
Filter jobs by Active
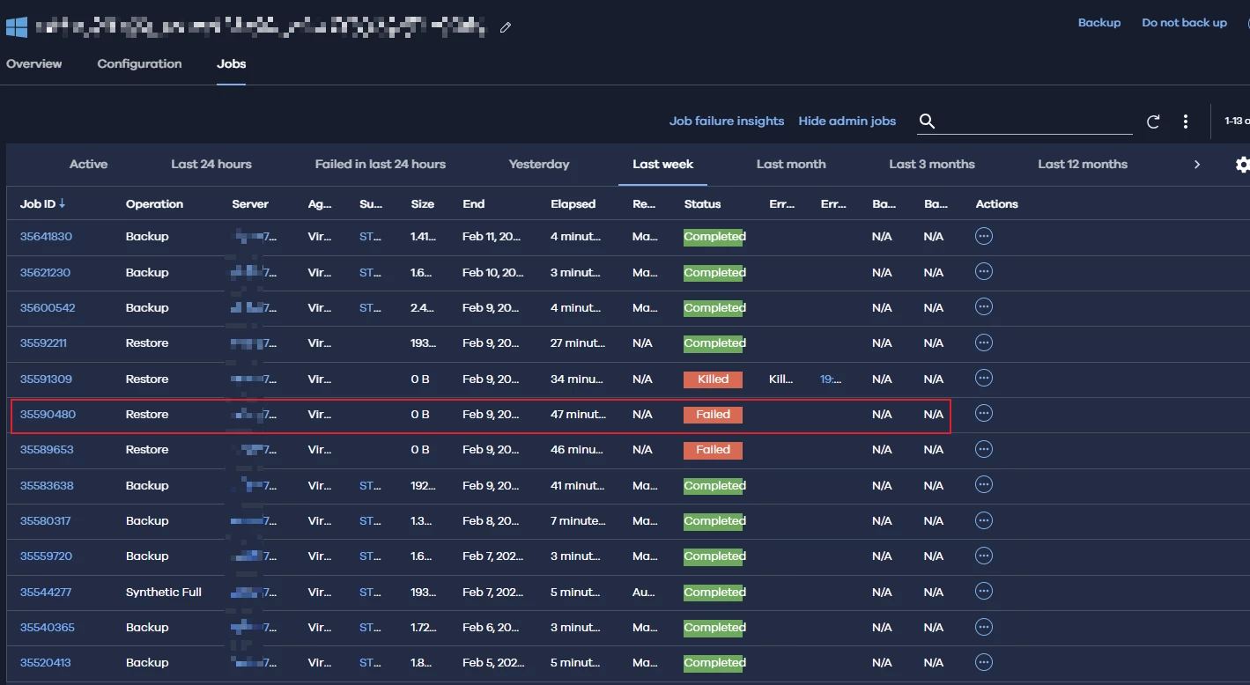click(x=88, y=164)
